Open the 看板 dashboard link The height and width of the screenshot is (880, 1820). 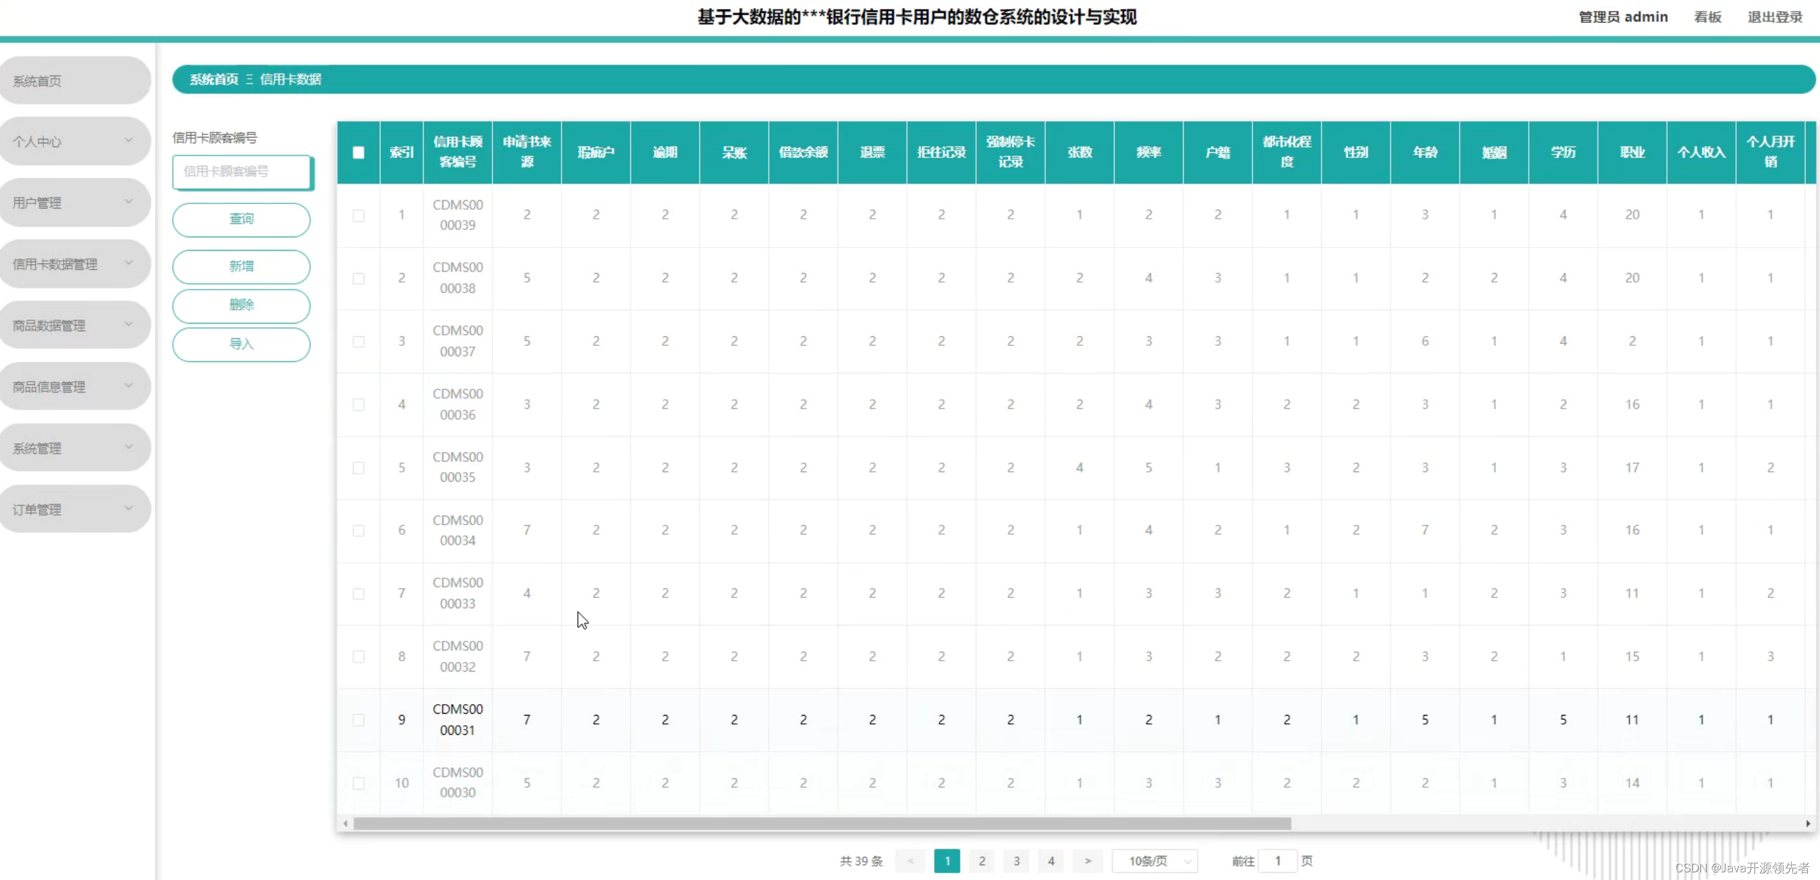pyautogui.click(x=1707, y=17)
